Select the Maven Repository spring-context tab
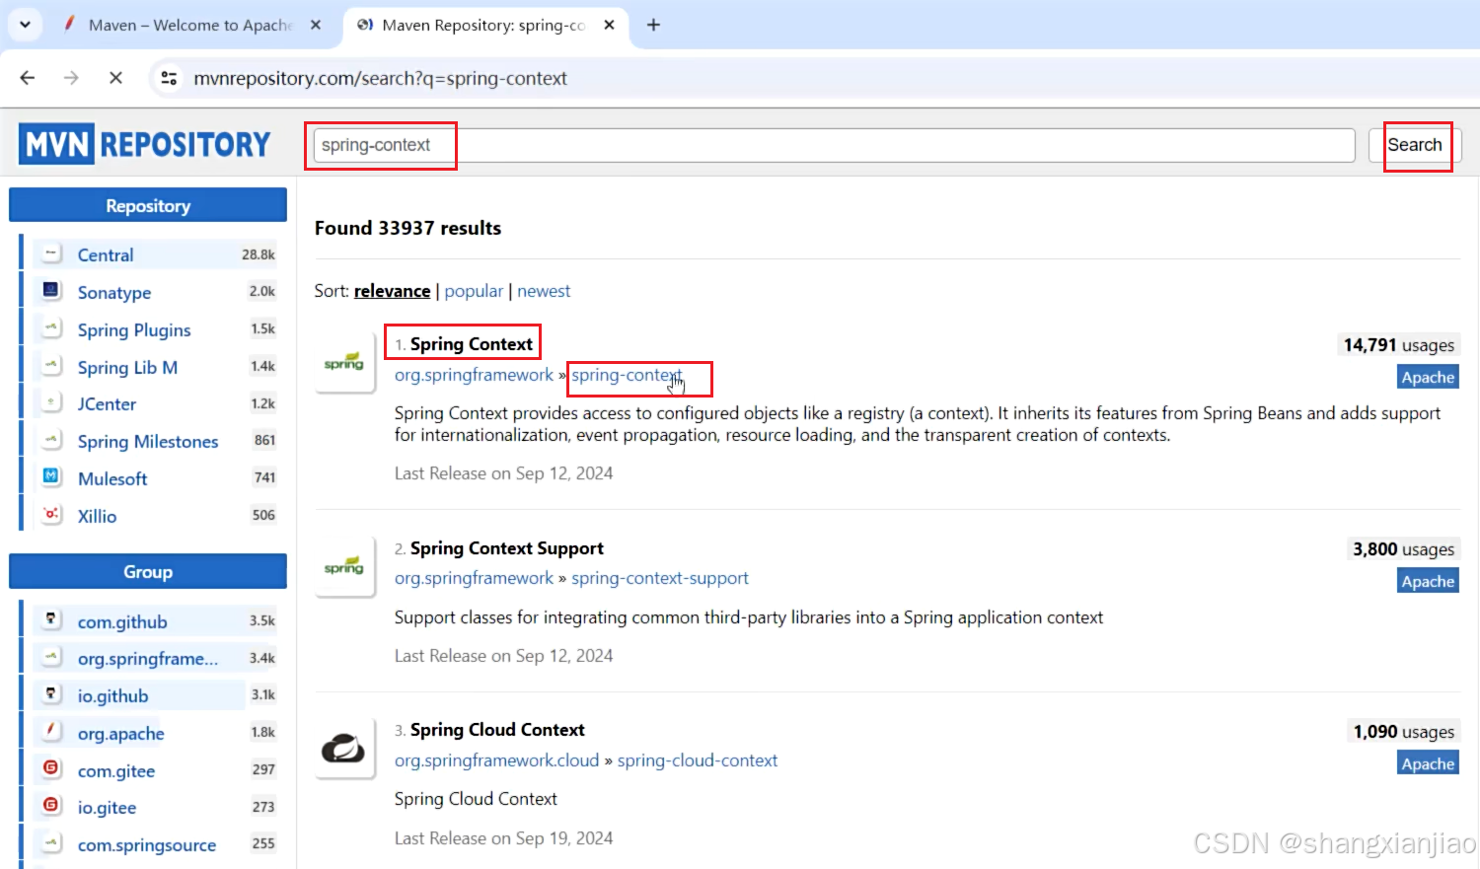 coord(483,25)
